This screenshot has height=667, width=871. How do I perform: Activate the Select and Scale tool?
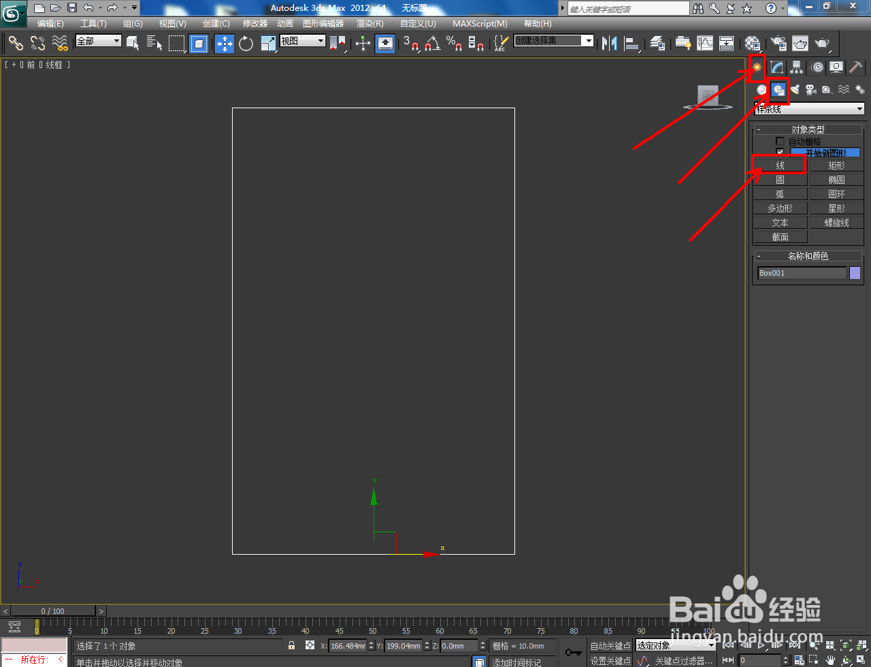point(268,44)
